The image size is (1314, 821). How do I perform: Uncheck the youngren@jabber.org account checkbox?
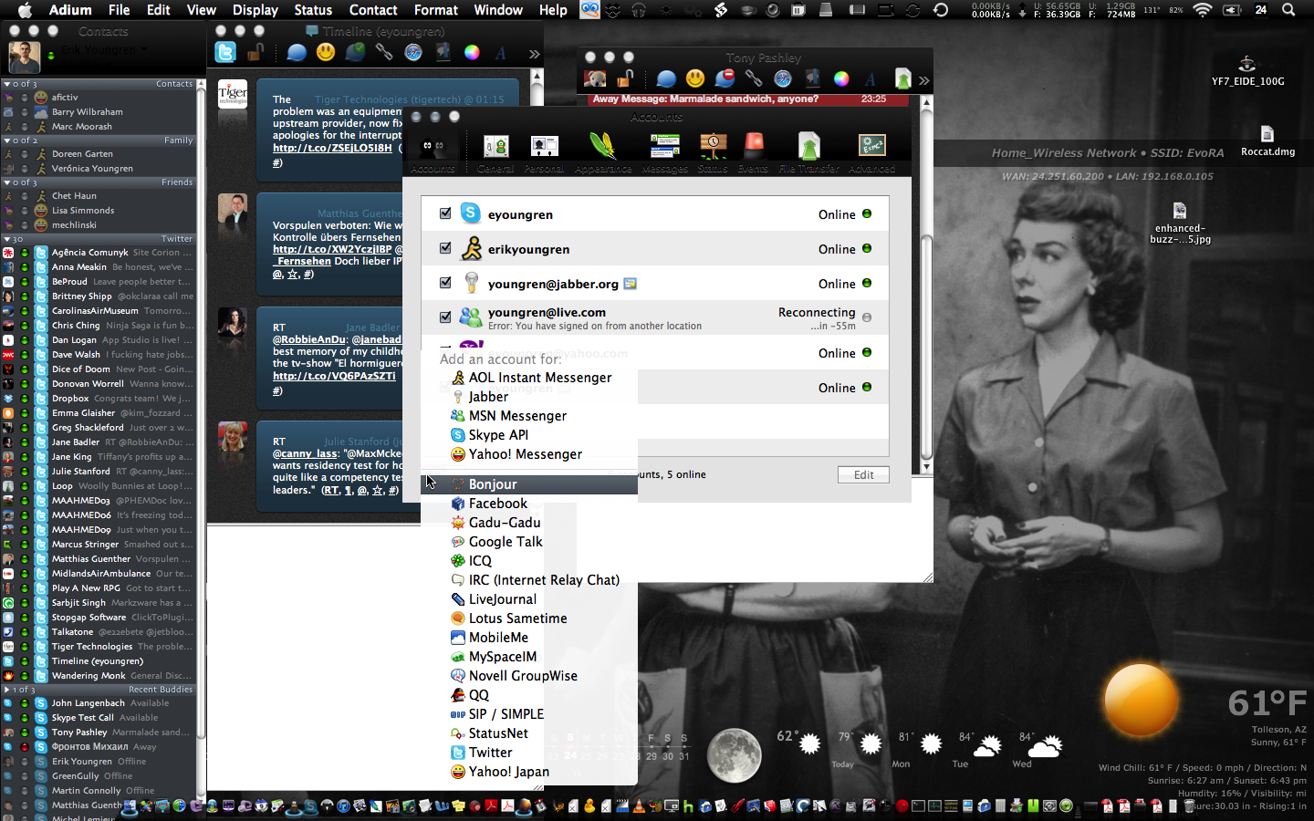445,283
